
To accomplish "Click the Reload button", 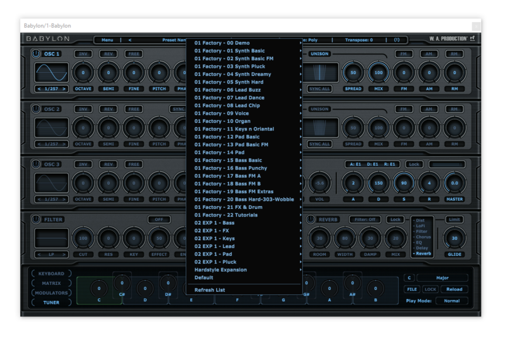I will pyautogui.click(x=454, y=289).
